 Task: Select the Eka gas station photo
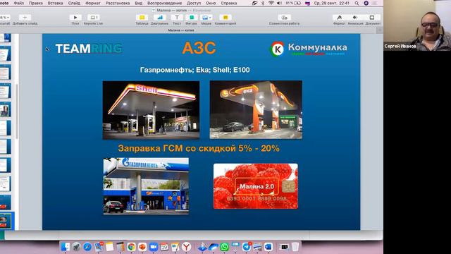point(256,110)
